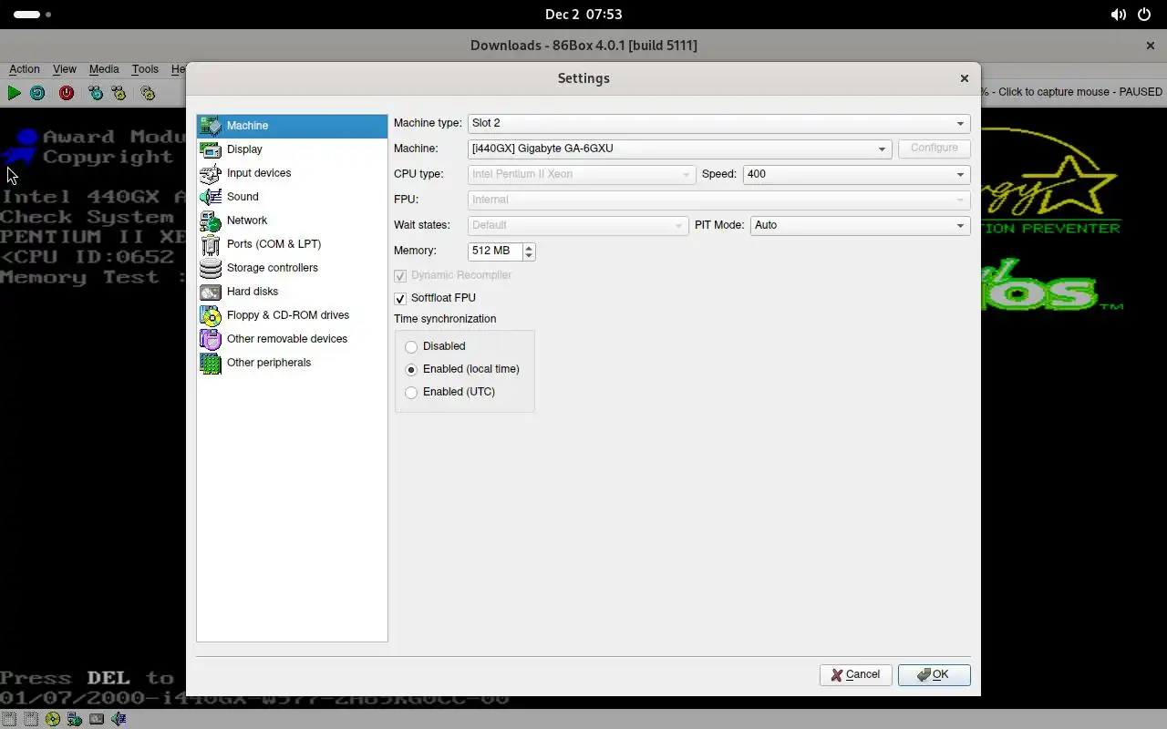Go to Input devices category
1167x729 pixels.
pyautogui.click(x=292, y=173)
